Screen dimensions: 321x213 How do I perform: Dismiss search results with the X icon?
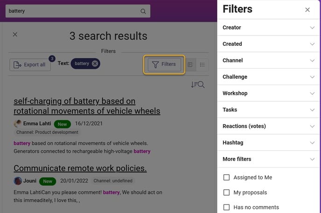pos(15,35)
